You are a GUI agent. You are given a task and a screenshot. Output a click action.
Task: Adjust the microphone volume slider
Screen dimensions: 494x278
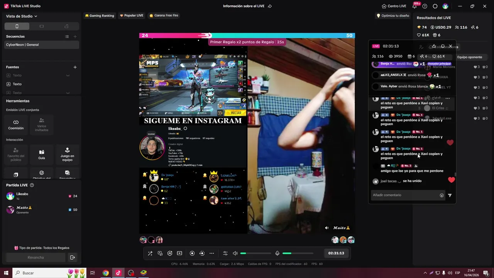pyautogui.click(x=298, y=253)
